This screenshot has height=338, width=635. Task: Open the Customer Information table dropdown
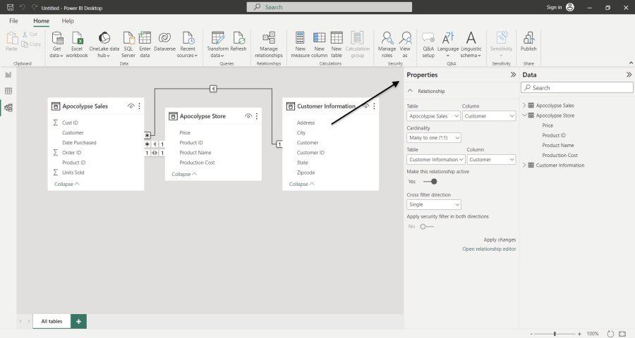click(x=436, y=160)
